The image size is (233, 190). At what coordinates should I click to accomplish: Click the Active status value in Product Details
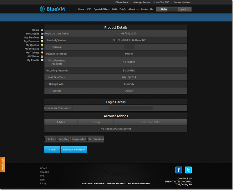129,91
